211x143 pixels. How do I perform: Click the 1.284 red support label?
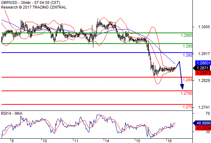[x=187, y=80]
